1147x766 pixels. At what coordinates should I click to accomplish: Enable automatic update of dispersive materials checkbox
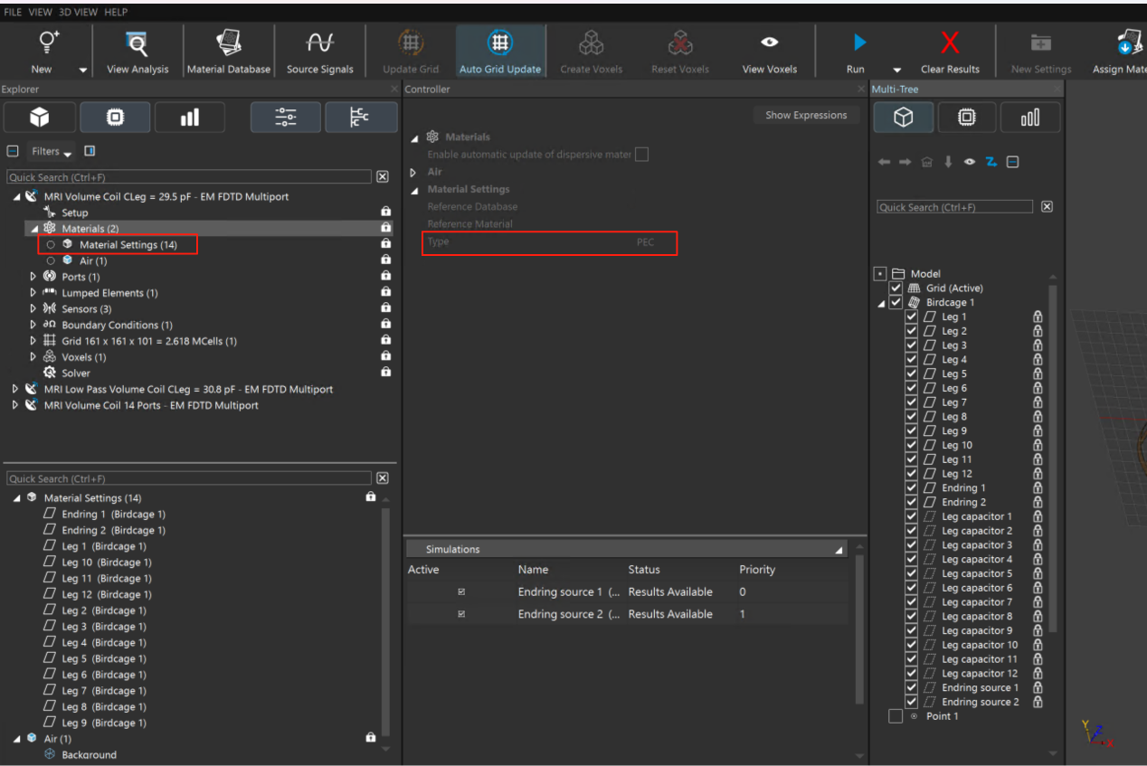point(641,155)
